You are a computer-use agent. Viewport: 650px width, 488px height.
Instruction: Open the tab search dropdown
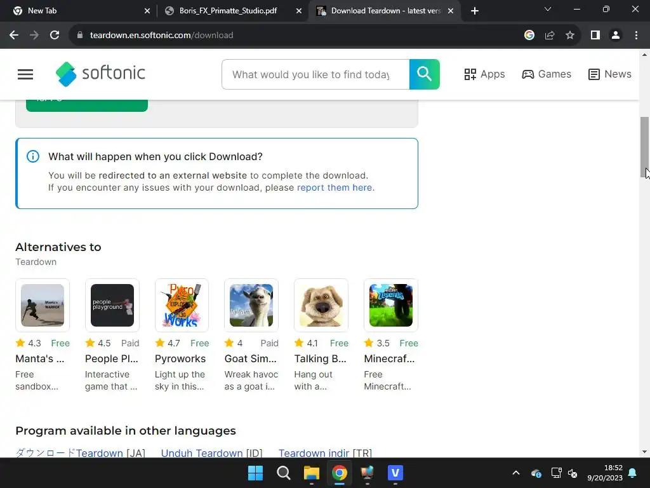(548, 9)
